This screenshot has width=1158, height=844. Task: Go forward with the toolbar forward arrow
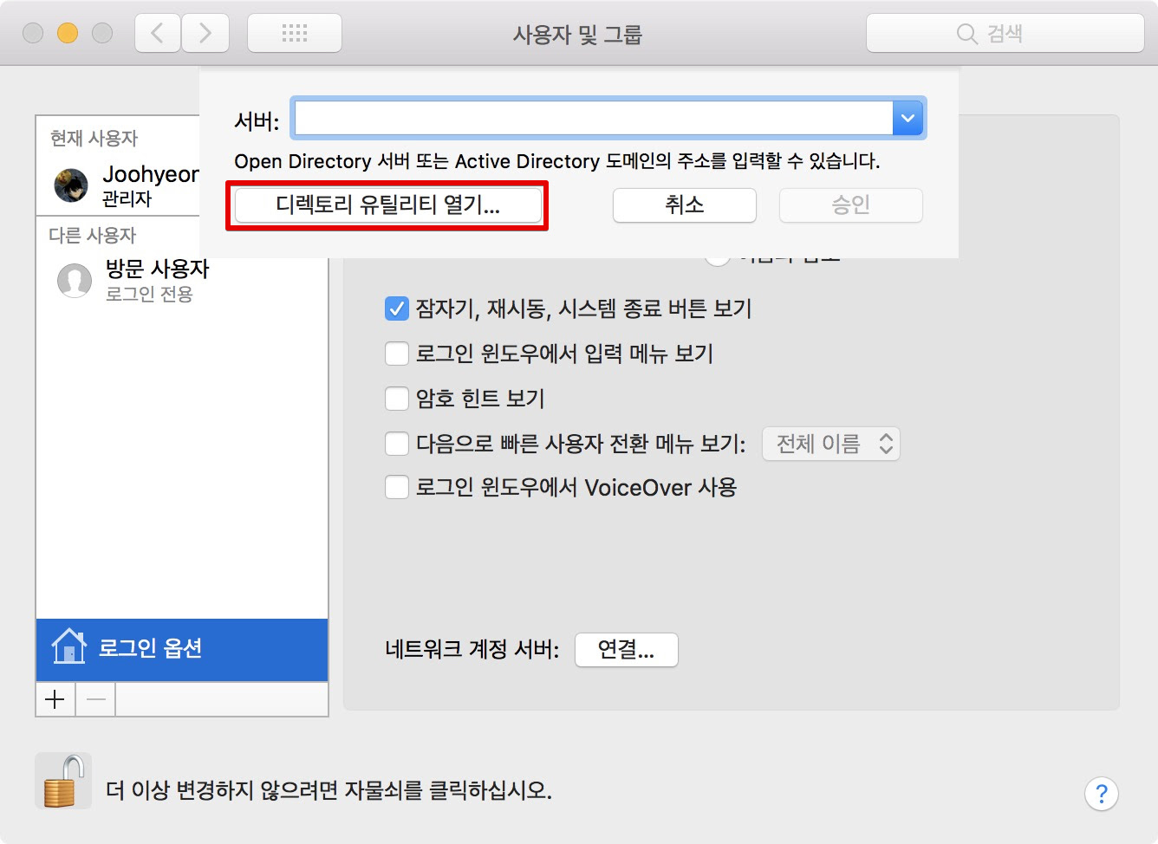[x=205, y=33]
